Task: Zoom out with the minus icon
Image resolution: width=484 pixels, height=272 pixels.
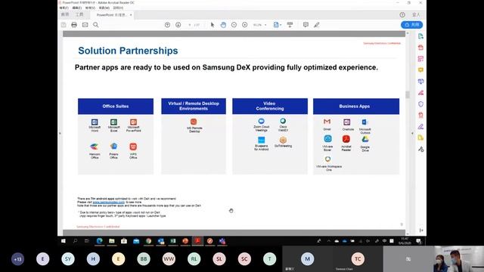Action: coord(234,25)
